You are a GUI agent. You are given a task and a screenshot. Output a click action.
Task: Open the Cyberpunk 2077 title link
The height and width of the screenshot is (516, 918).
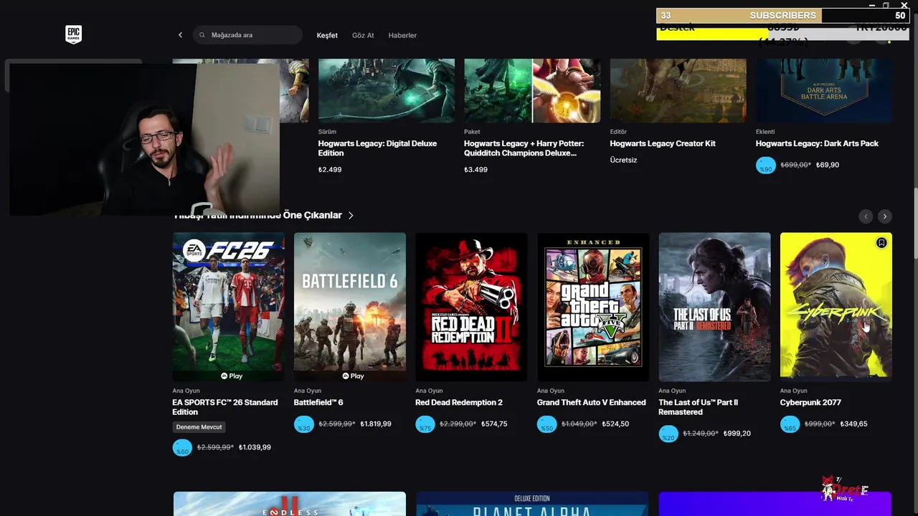point(810,403)
